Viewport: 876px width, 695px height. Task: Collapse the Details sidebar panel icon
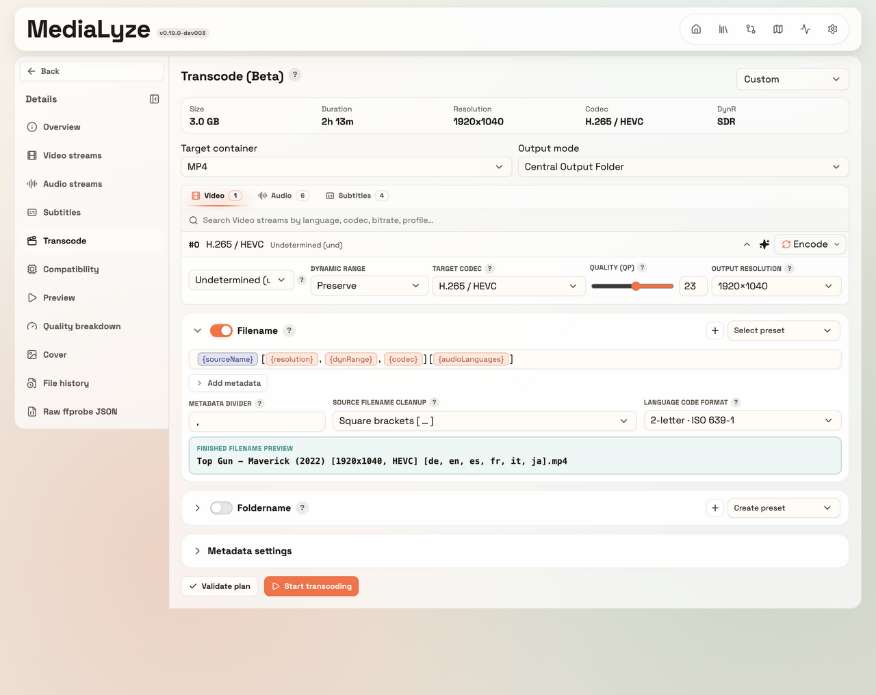154,99
